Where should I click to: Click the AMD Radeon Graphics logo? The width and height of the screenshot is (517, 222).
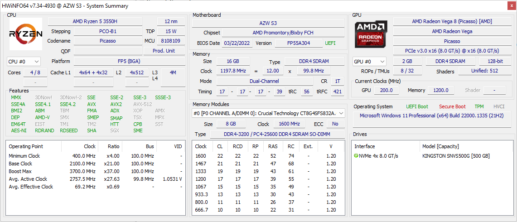coord(371,34)
